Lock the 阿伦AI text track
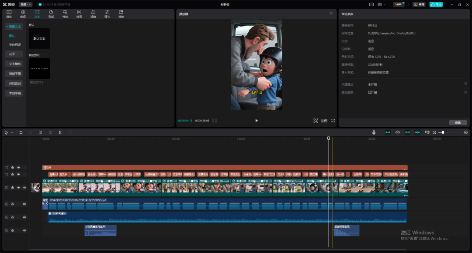The width and height of the screenshot is (472, 253). click(12, 168)
